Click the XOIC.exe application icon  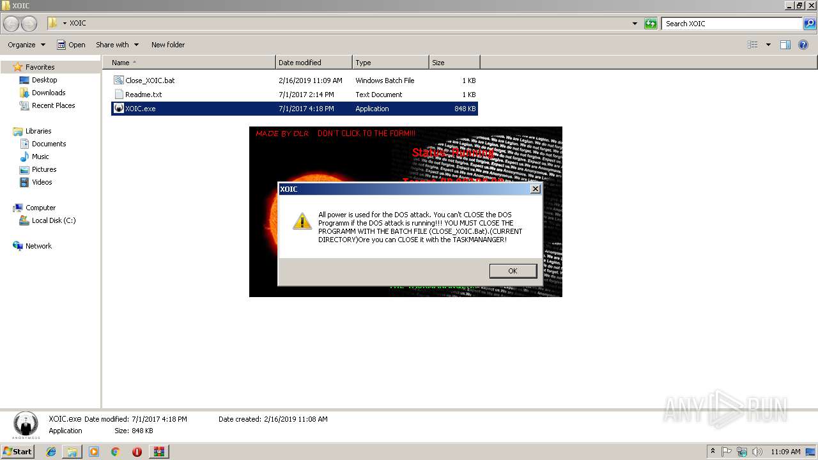[118, 109]
